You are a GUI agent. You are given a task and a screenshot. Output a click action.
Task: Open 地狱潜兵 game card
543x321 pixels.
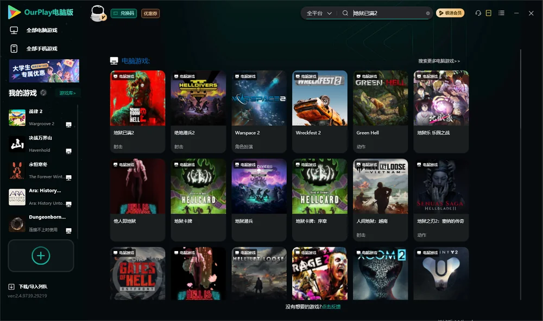(x=259, y=200)
